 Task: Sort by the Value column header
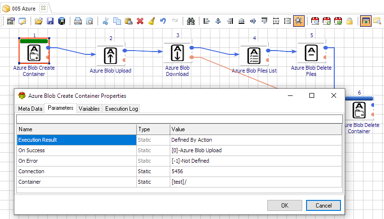[256, 129]
